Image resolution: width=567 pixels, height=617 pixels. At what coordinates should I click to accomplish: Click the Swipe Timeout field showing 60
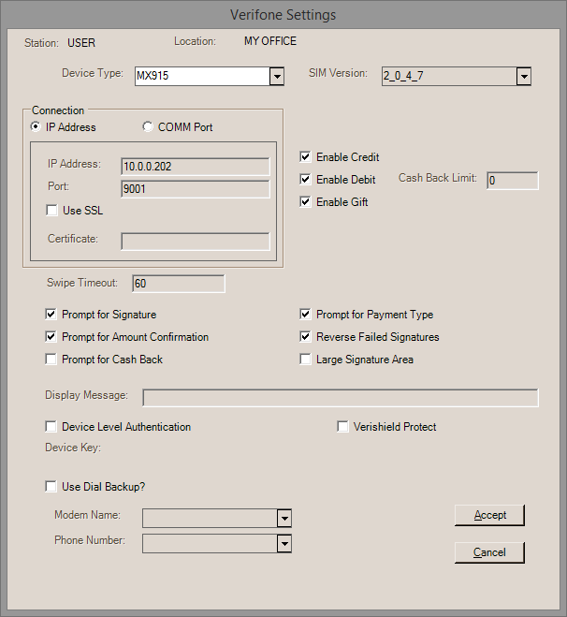pyautogui.click(x=179, y=284)
